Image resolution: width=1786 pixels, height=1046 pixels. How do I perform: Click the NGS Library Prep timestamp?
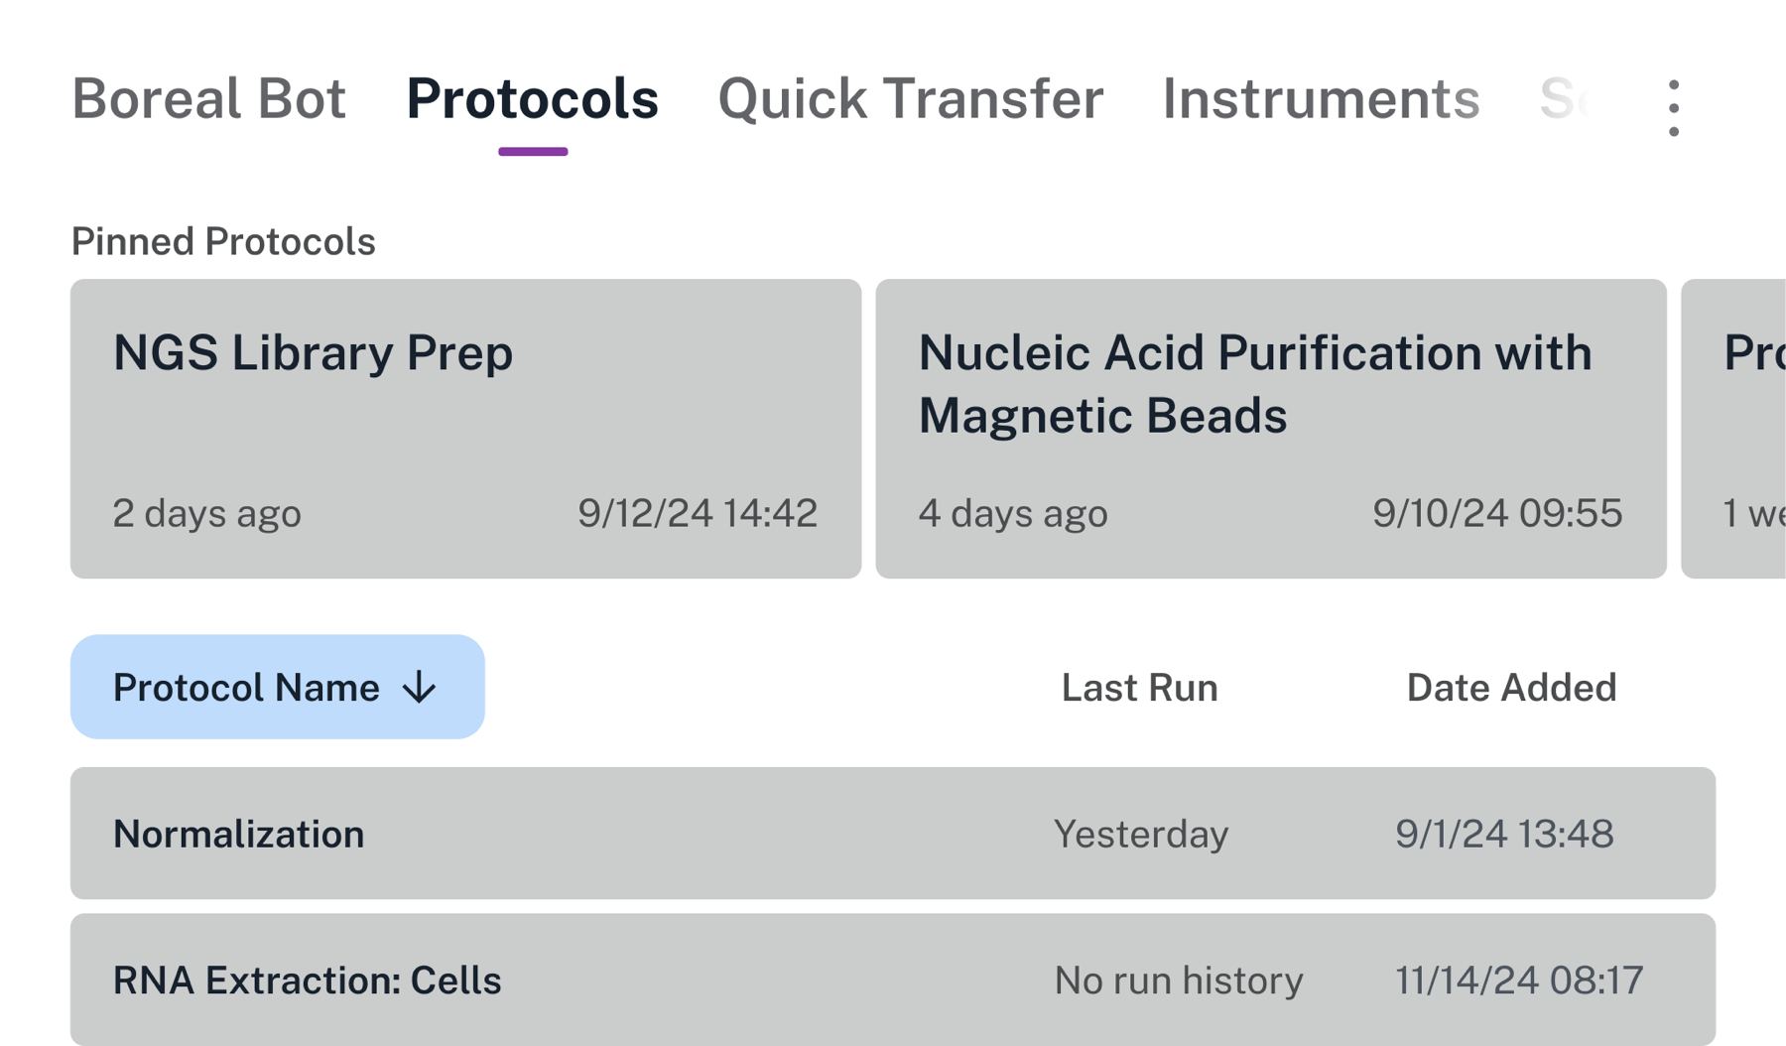point(699,513)
